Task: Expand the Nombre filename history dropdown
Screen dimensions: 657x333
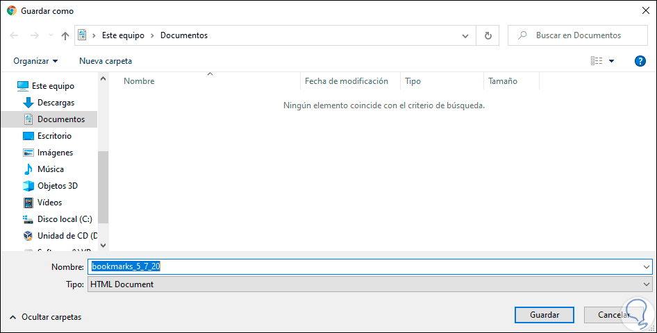Action: [x=647, y=266]
